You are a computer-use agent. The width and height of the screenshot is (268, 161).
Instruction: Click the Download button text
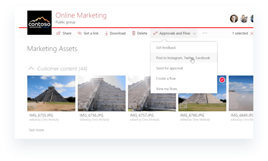pos(117,33)
